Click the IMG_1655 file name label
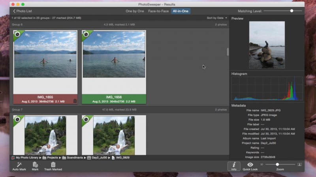316x177 pixels. pyautogui.click(x=45, y=97)
